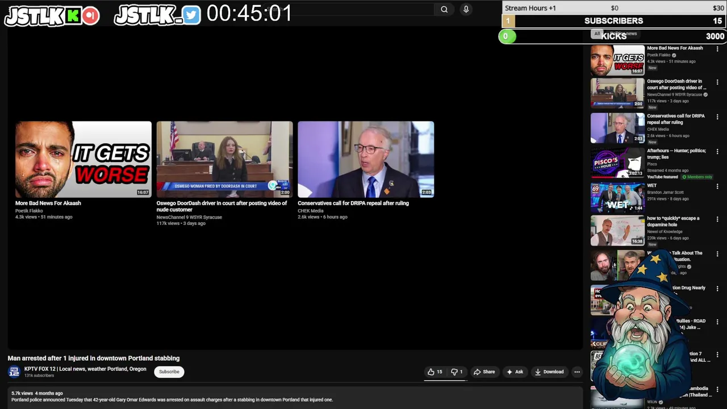Open sidebar DRIPA repeal video thumbnail
The image size is (727, 409).
[x=617, y=128]
